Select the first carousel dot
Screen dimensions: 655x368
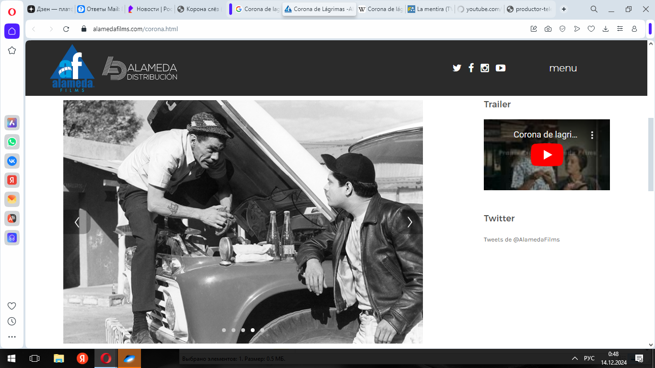click(x=224, y=330)
